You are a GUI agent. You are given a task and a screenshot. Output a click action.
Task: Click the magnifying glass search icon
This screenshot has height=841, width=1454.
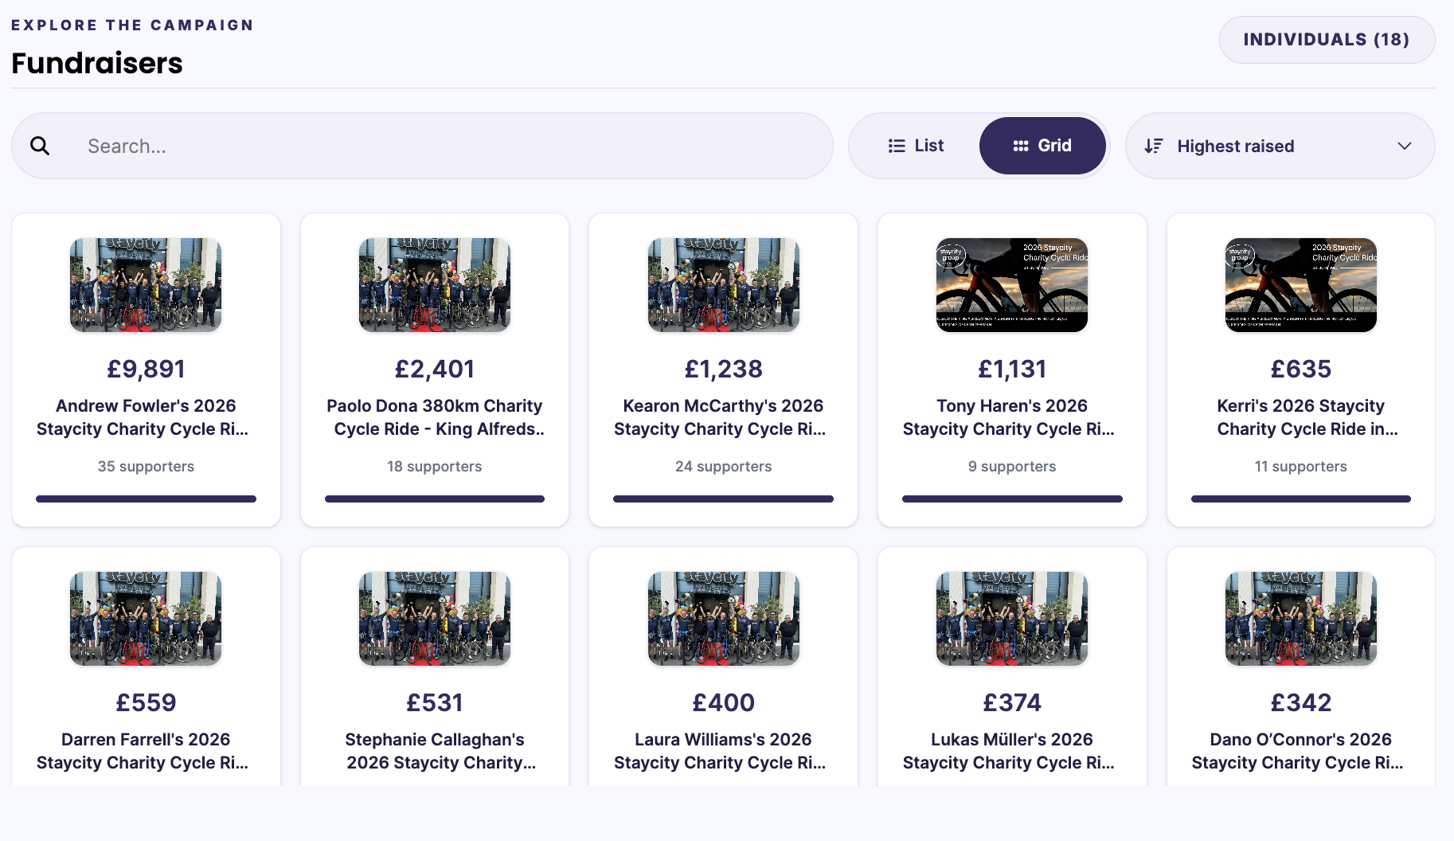(x=40, y=146)
